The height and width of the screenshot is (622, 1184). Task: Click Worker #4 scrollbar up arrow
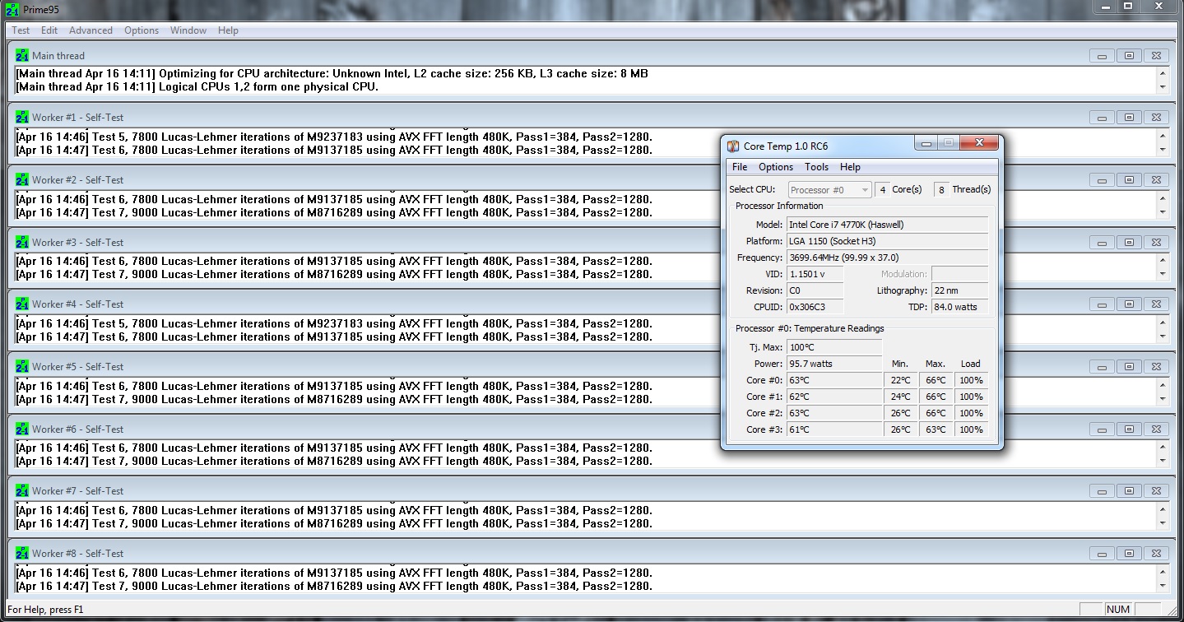tap(1163, 323)
